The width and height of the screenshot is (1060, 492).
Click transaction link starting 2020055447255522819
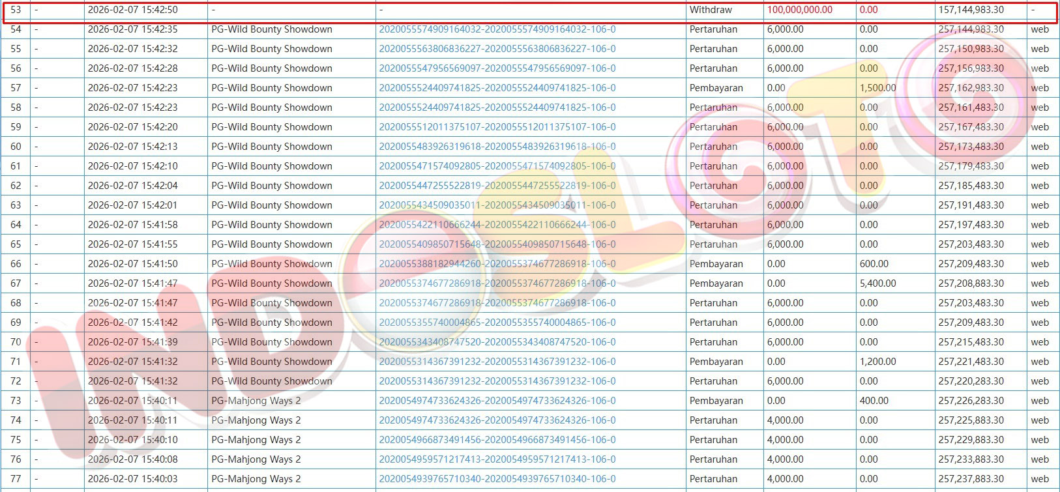[x=497, y=186]
